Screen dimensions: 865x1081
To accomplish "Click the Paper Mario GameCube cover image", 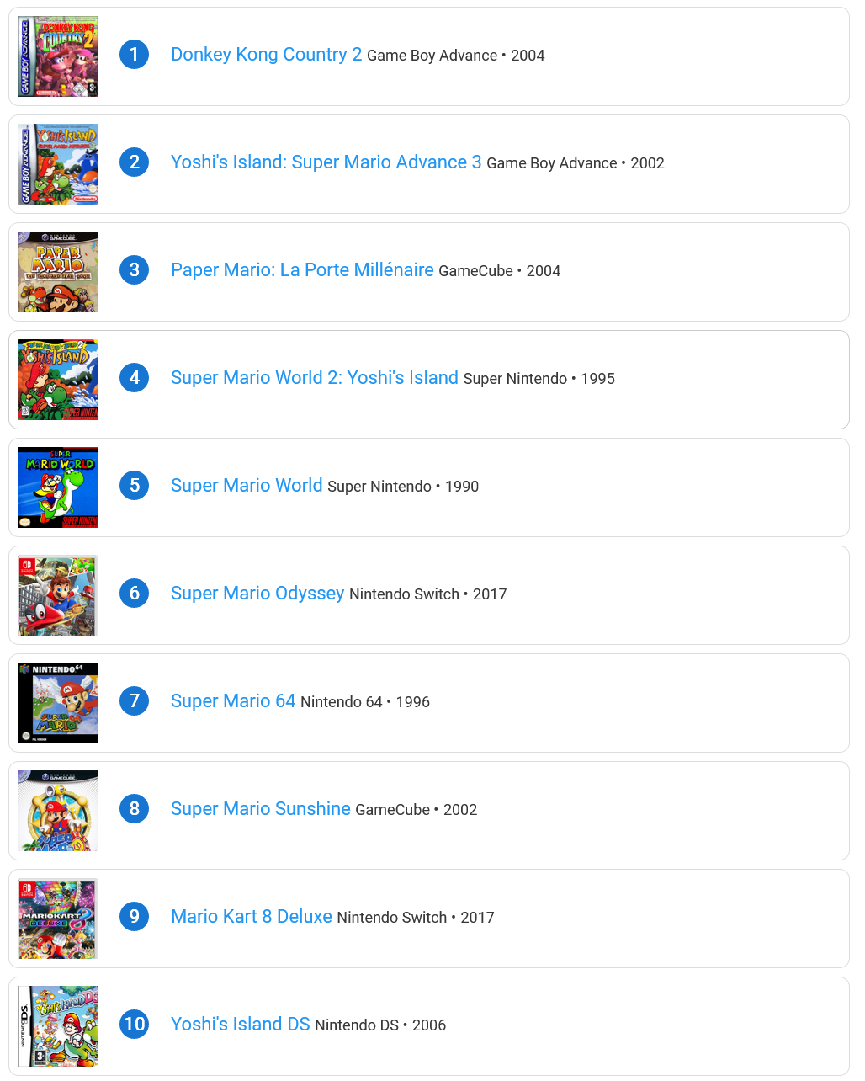I will click(x=58, y=272).
